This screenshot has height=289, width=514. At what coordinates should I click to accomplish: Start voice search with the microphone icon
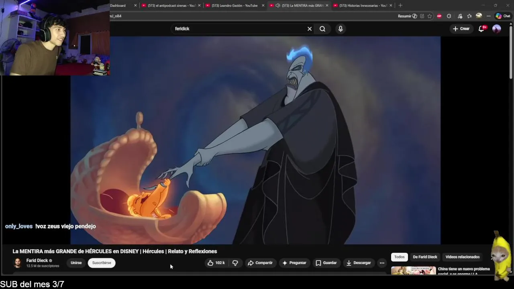coord(341,29)
